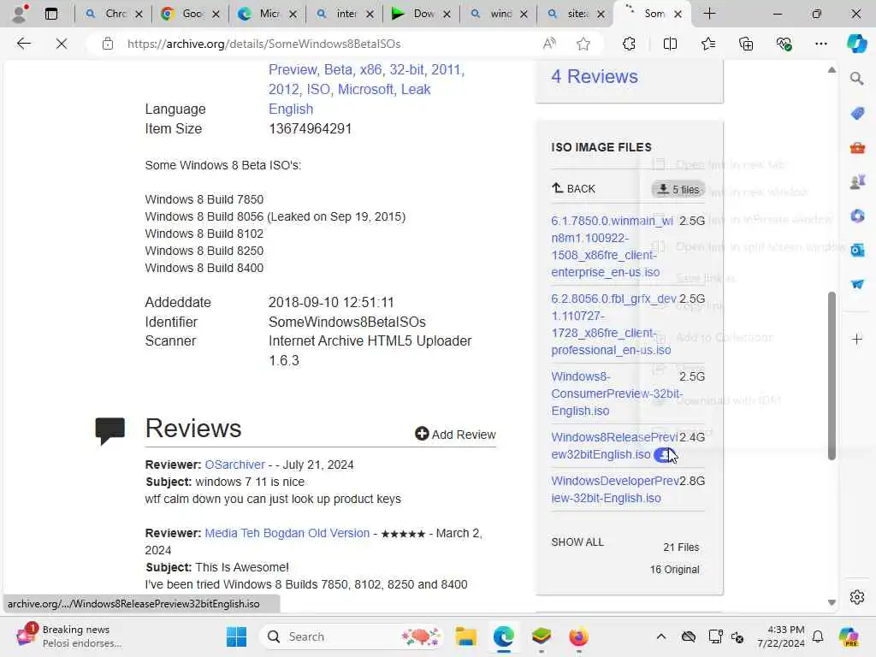Open the Favorites list
The width and height of the screenshot is (876, 657).
(708, 44)
